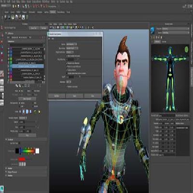The height and width of the screenshot is (193, 193).
Task: Click the second tool icon in the left toolbox
Action: [2, 35]
